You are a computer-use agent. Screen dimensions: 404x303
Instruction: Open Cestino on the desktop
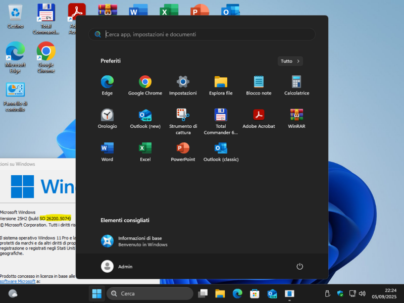pos(15,15)
